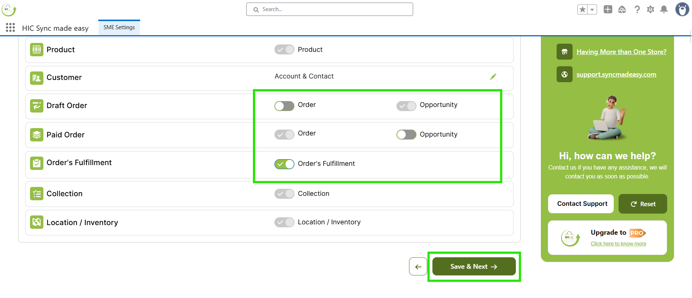The image size is (692, 298).
Task: Open the App Launcher grid icon
Action: click(x=10, y=27)
